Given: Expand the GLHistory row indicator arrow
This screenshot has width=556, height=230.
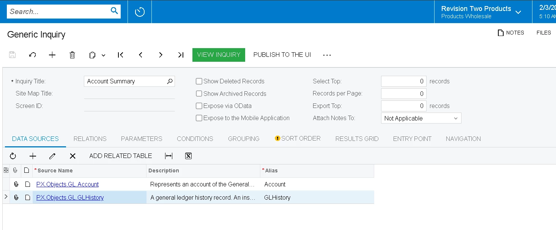Looking at the screenshot, I should (6, 197).
